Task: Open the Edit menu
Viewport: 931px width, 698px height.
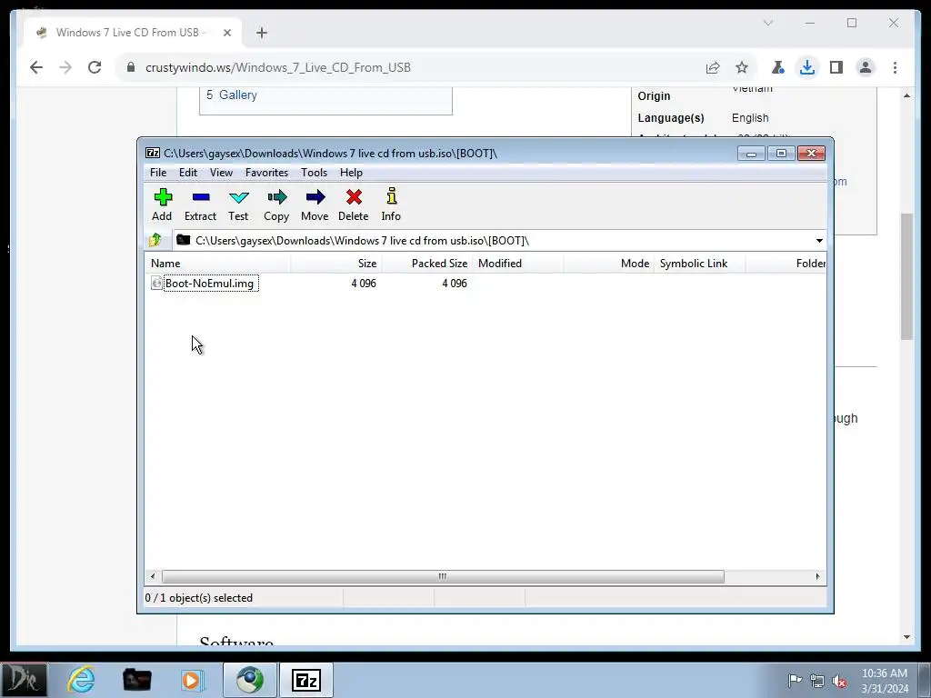Action: pyautogui.click(x=187, y=172)
